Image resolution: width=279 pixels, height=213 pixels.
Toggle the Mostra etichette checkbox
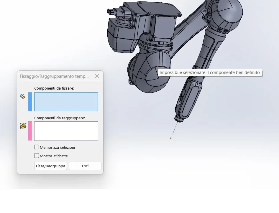tap(37, 156)
